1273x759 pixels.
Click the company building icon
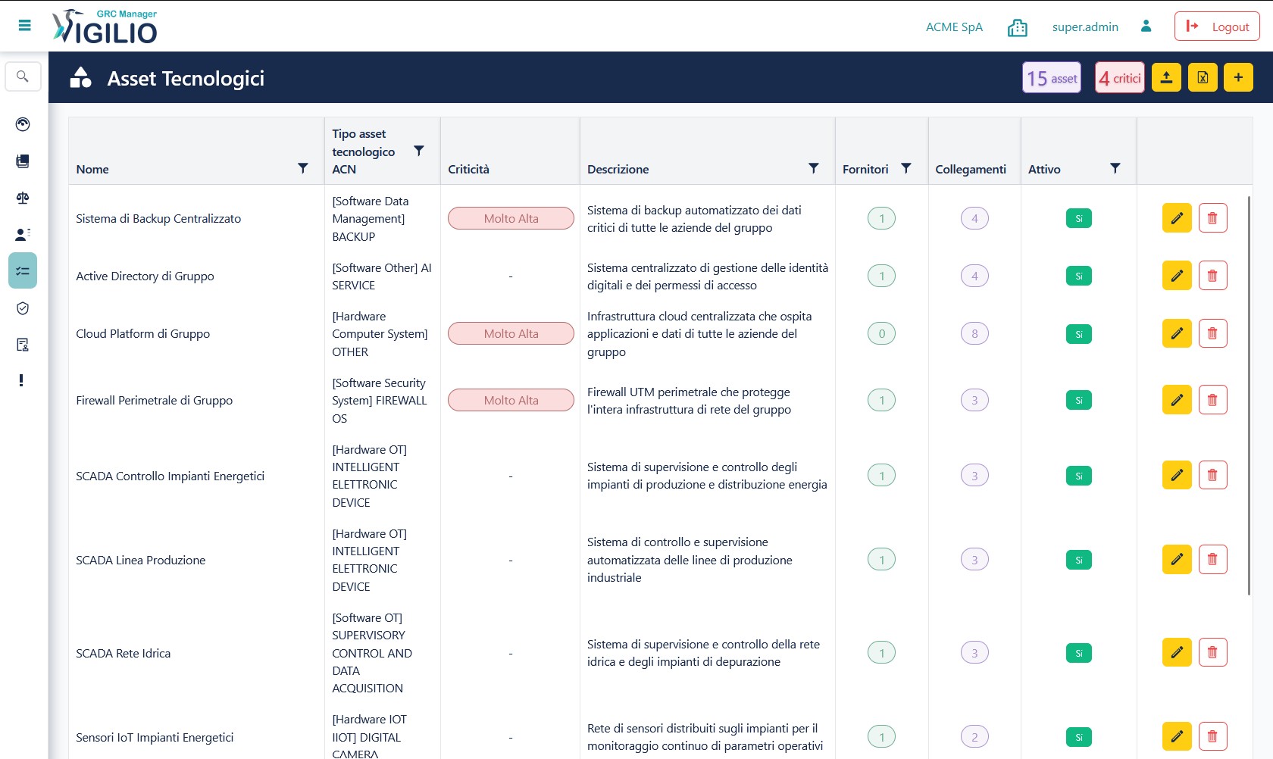(x=1017, y=28)
